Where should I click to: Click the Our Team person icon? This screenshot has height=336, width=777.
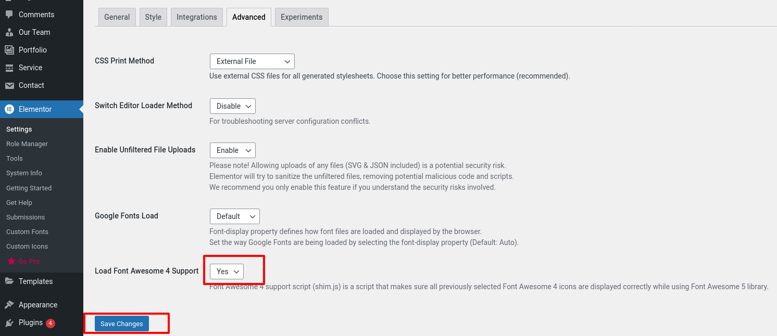pos(9,32)
